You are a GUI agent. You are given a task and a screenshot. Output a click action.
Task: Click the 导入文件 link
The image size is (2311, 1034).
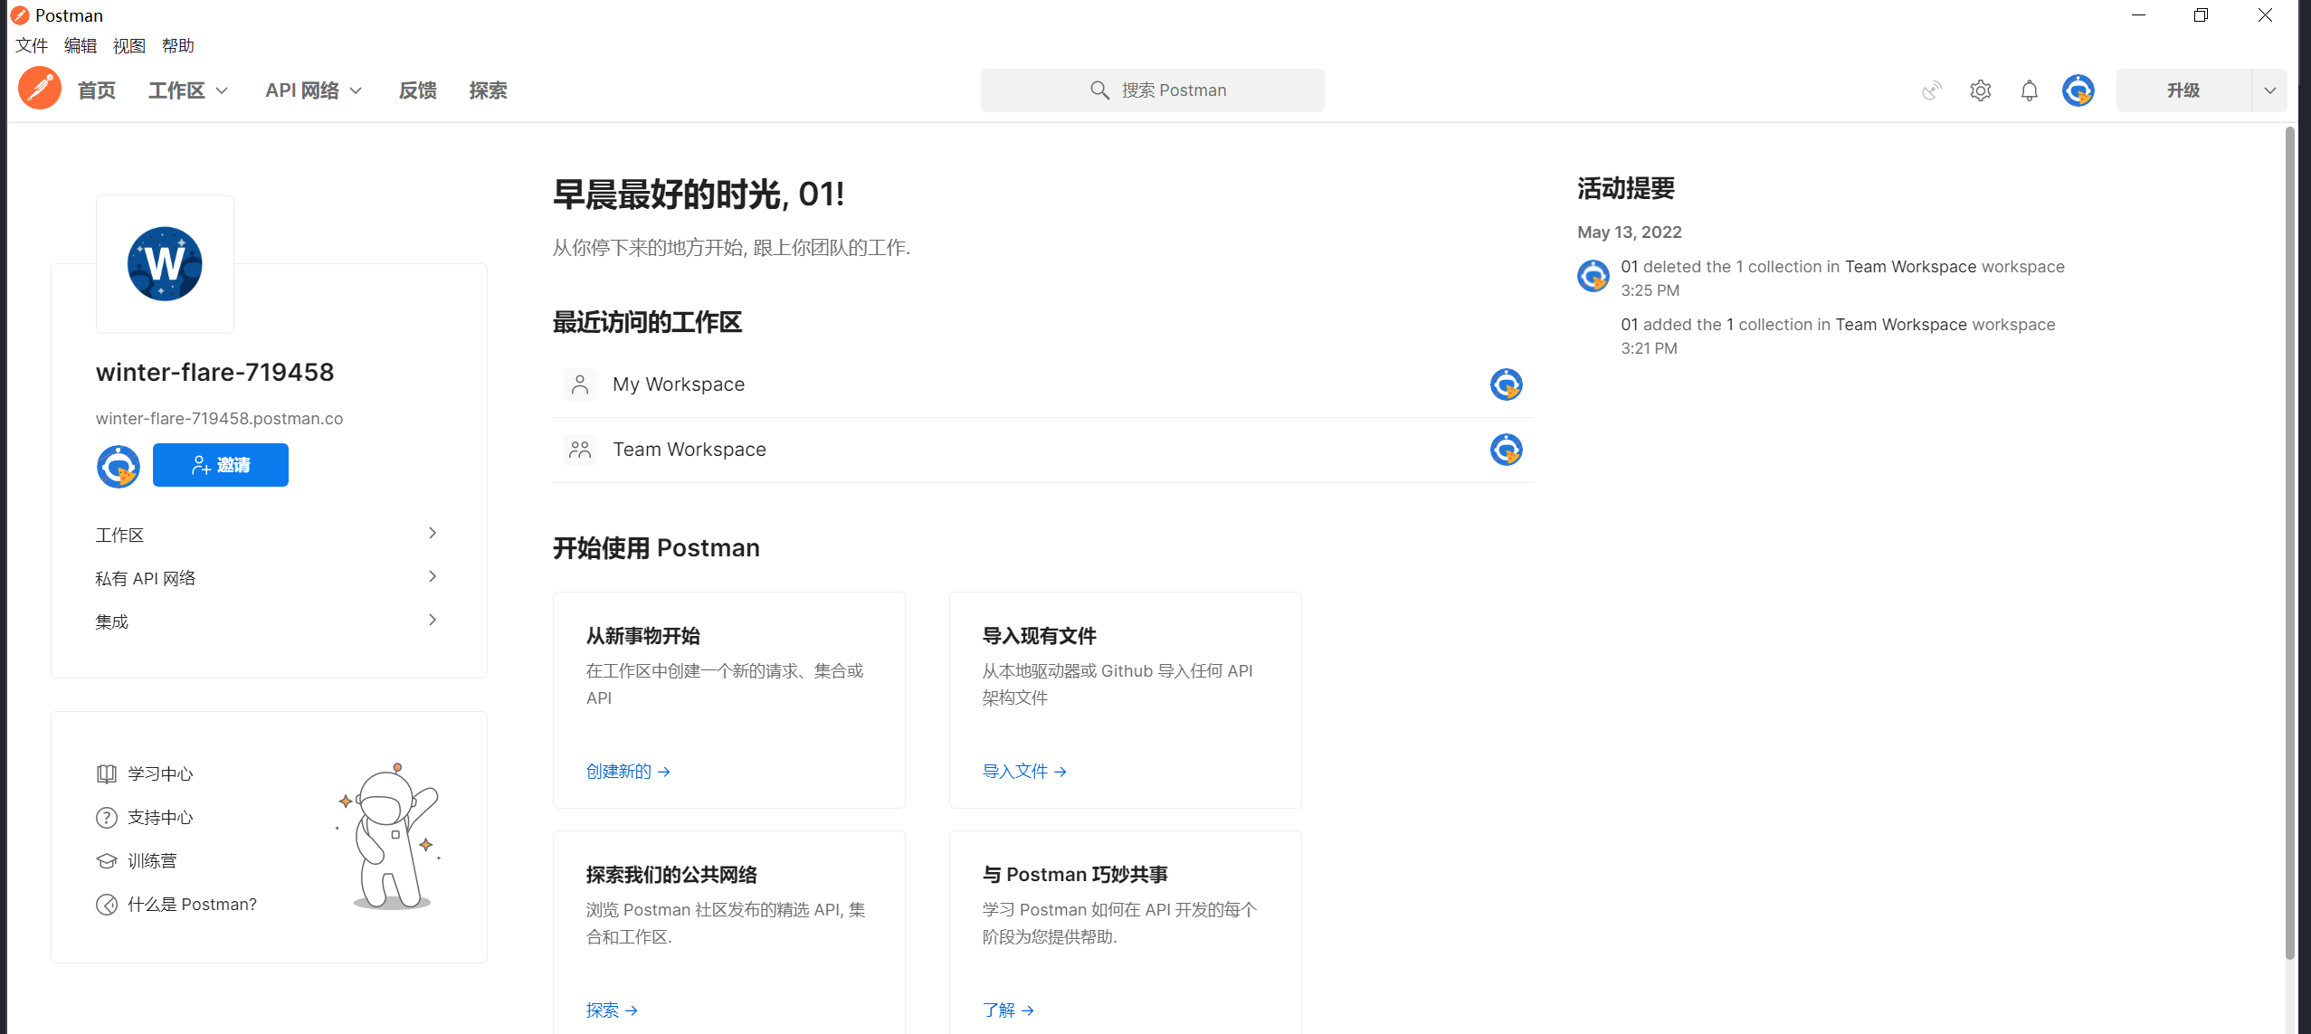point(1023,771)
